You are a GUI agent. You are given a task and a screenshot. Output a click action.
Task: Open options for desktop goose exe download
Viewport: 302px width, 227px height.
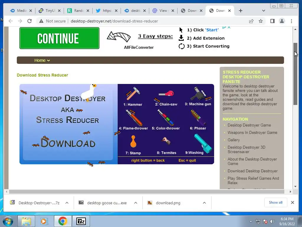(x=136, y=203)
